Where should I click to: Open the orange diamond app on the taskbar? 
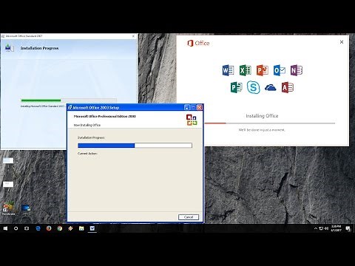pyautogui.click(x=70, y=228)
